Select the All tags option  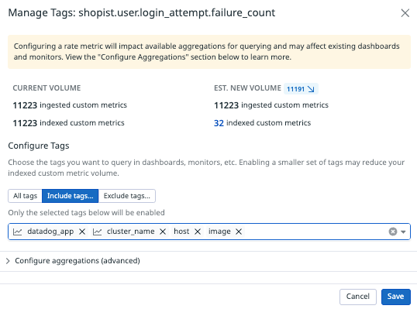point(26,196)
